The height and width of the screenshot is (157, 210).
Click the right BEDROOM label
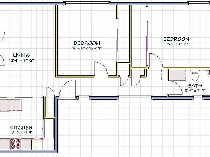[176, 39]
